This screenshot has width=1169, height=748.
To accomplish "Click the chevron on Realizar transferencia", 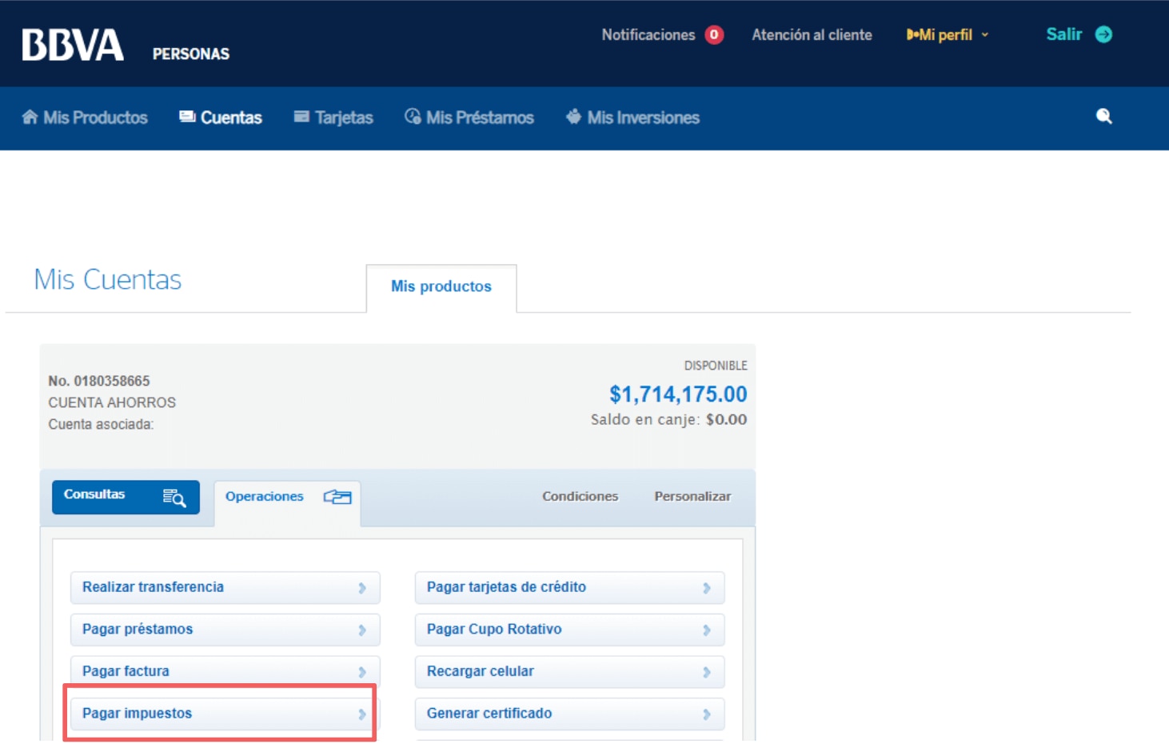I will click(362, 588).
